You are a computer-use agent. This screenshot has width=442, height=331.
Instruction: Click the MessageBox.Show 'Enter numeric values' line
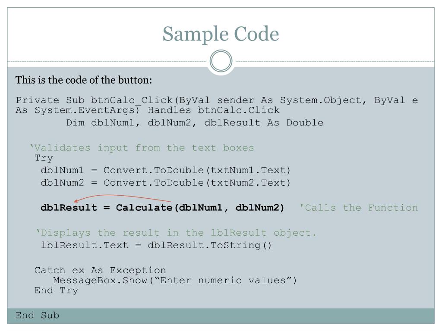click(x=175, y=280)
